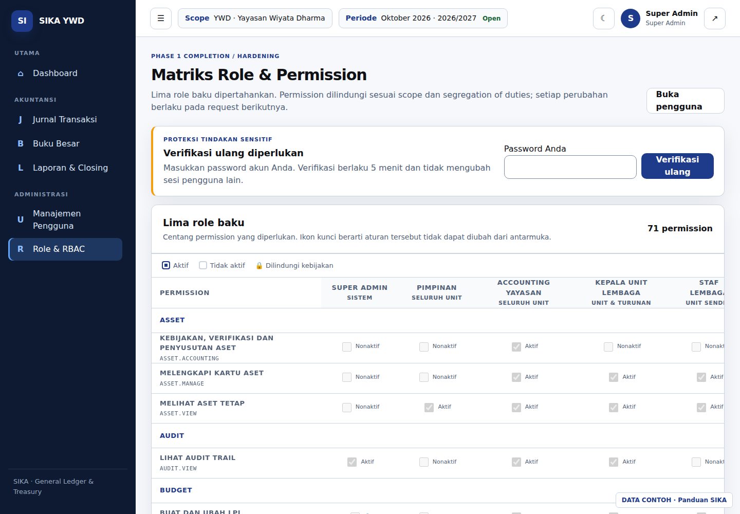Toggle dark mode moon icon

604,19
